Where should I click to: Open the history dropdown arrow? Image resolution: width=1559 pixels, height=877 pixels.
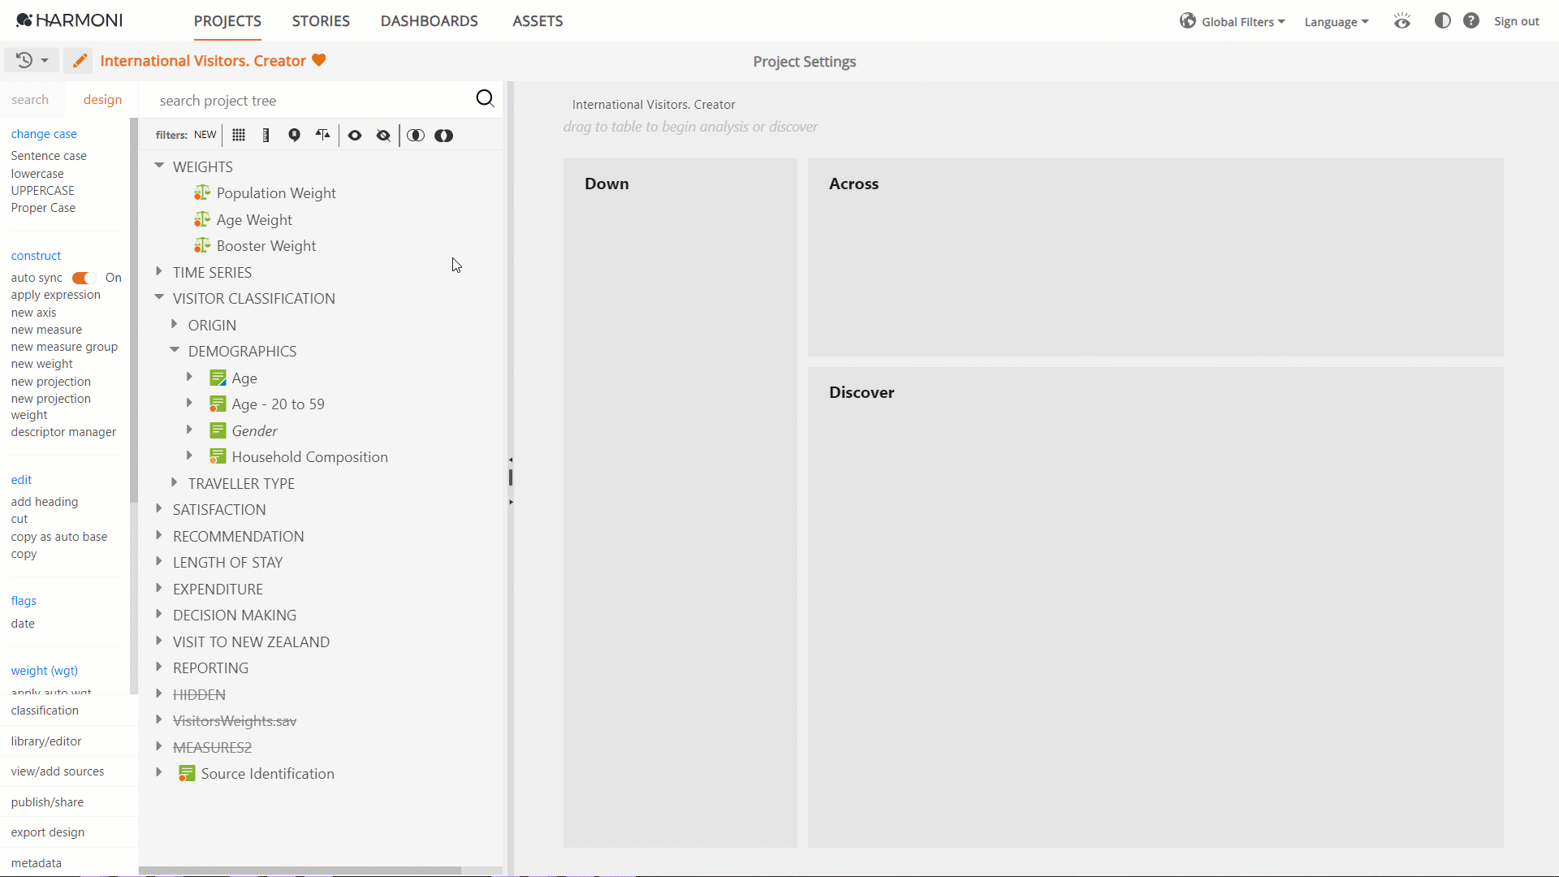[45, 61]
